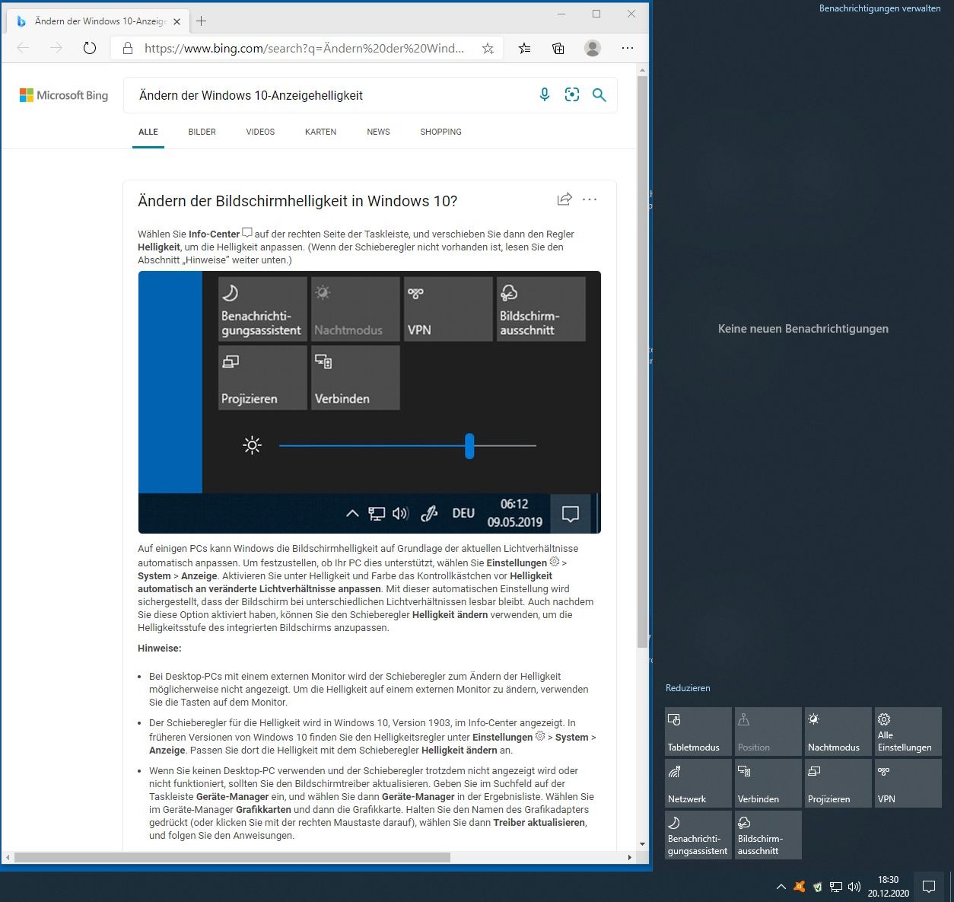Open the Edge favorites list
The image size is (954, 902).
(x=524, y=48)
